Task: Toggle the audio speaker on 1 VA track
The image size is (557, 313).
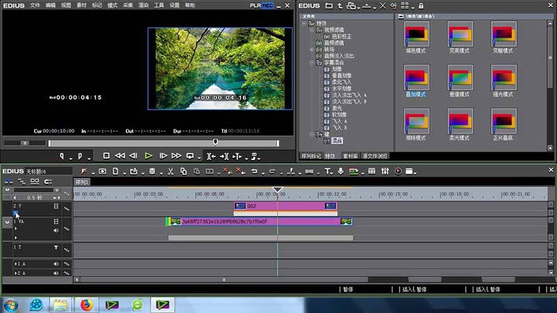Action: click(56, 230)
